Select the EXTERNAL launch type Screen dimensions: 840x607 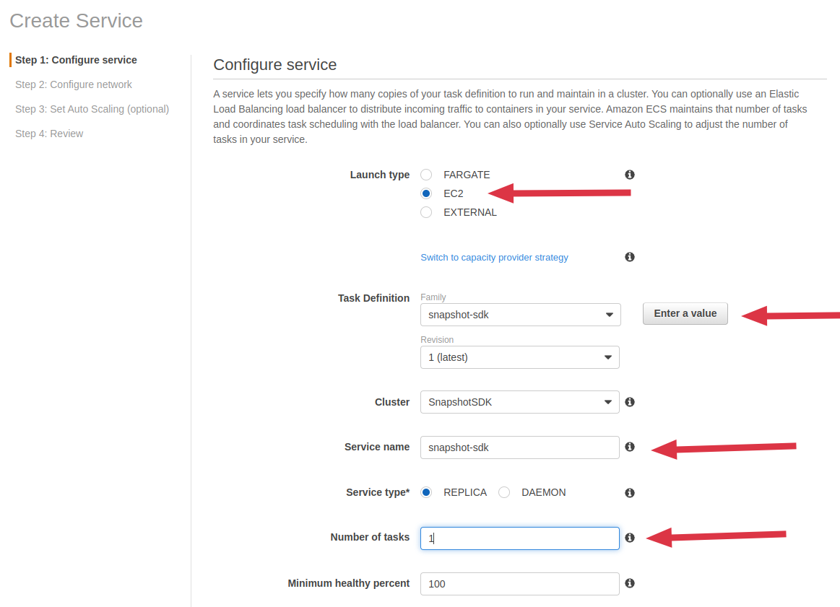426,212
